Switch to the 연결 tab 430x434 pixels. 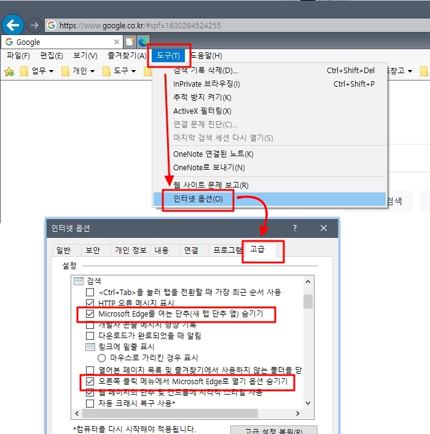pos(194,250)
